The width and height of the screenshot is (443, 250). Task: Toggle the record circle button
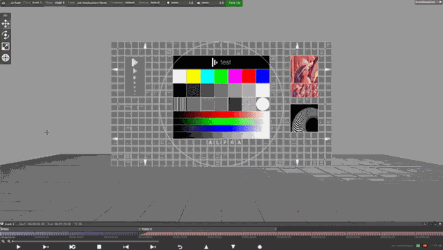(260, 247)
